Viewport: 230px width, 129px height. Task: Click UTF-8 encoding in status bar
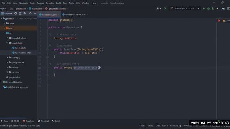point(165,126)
